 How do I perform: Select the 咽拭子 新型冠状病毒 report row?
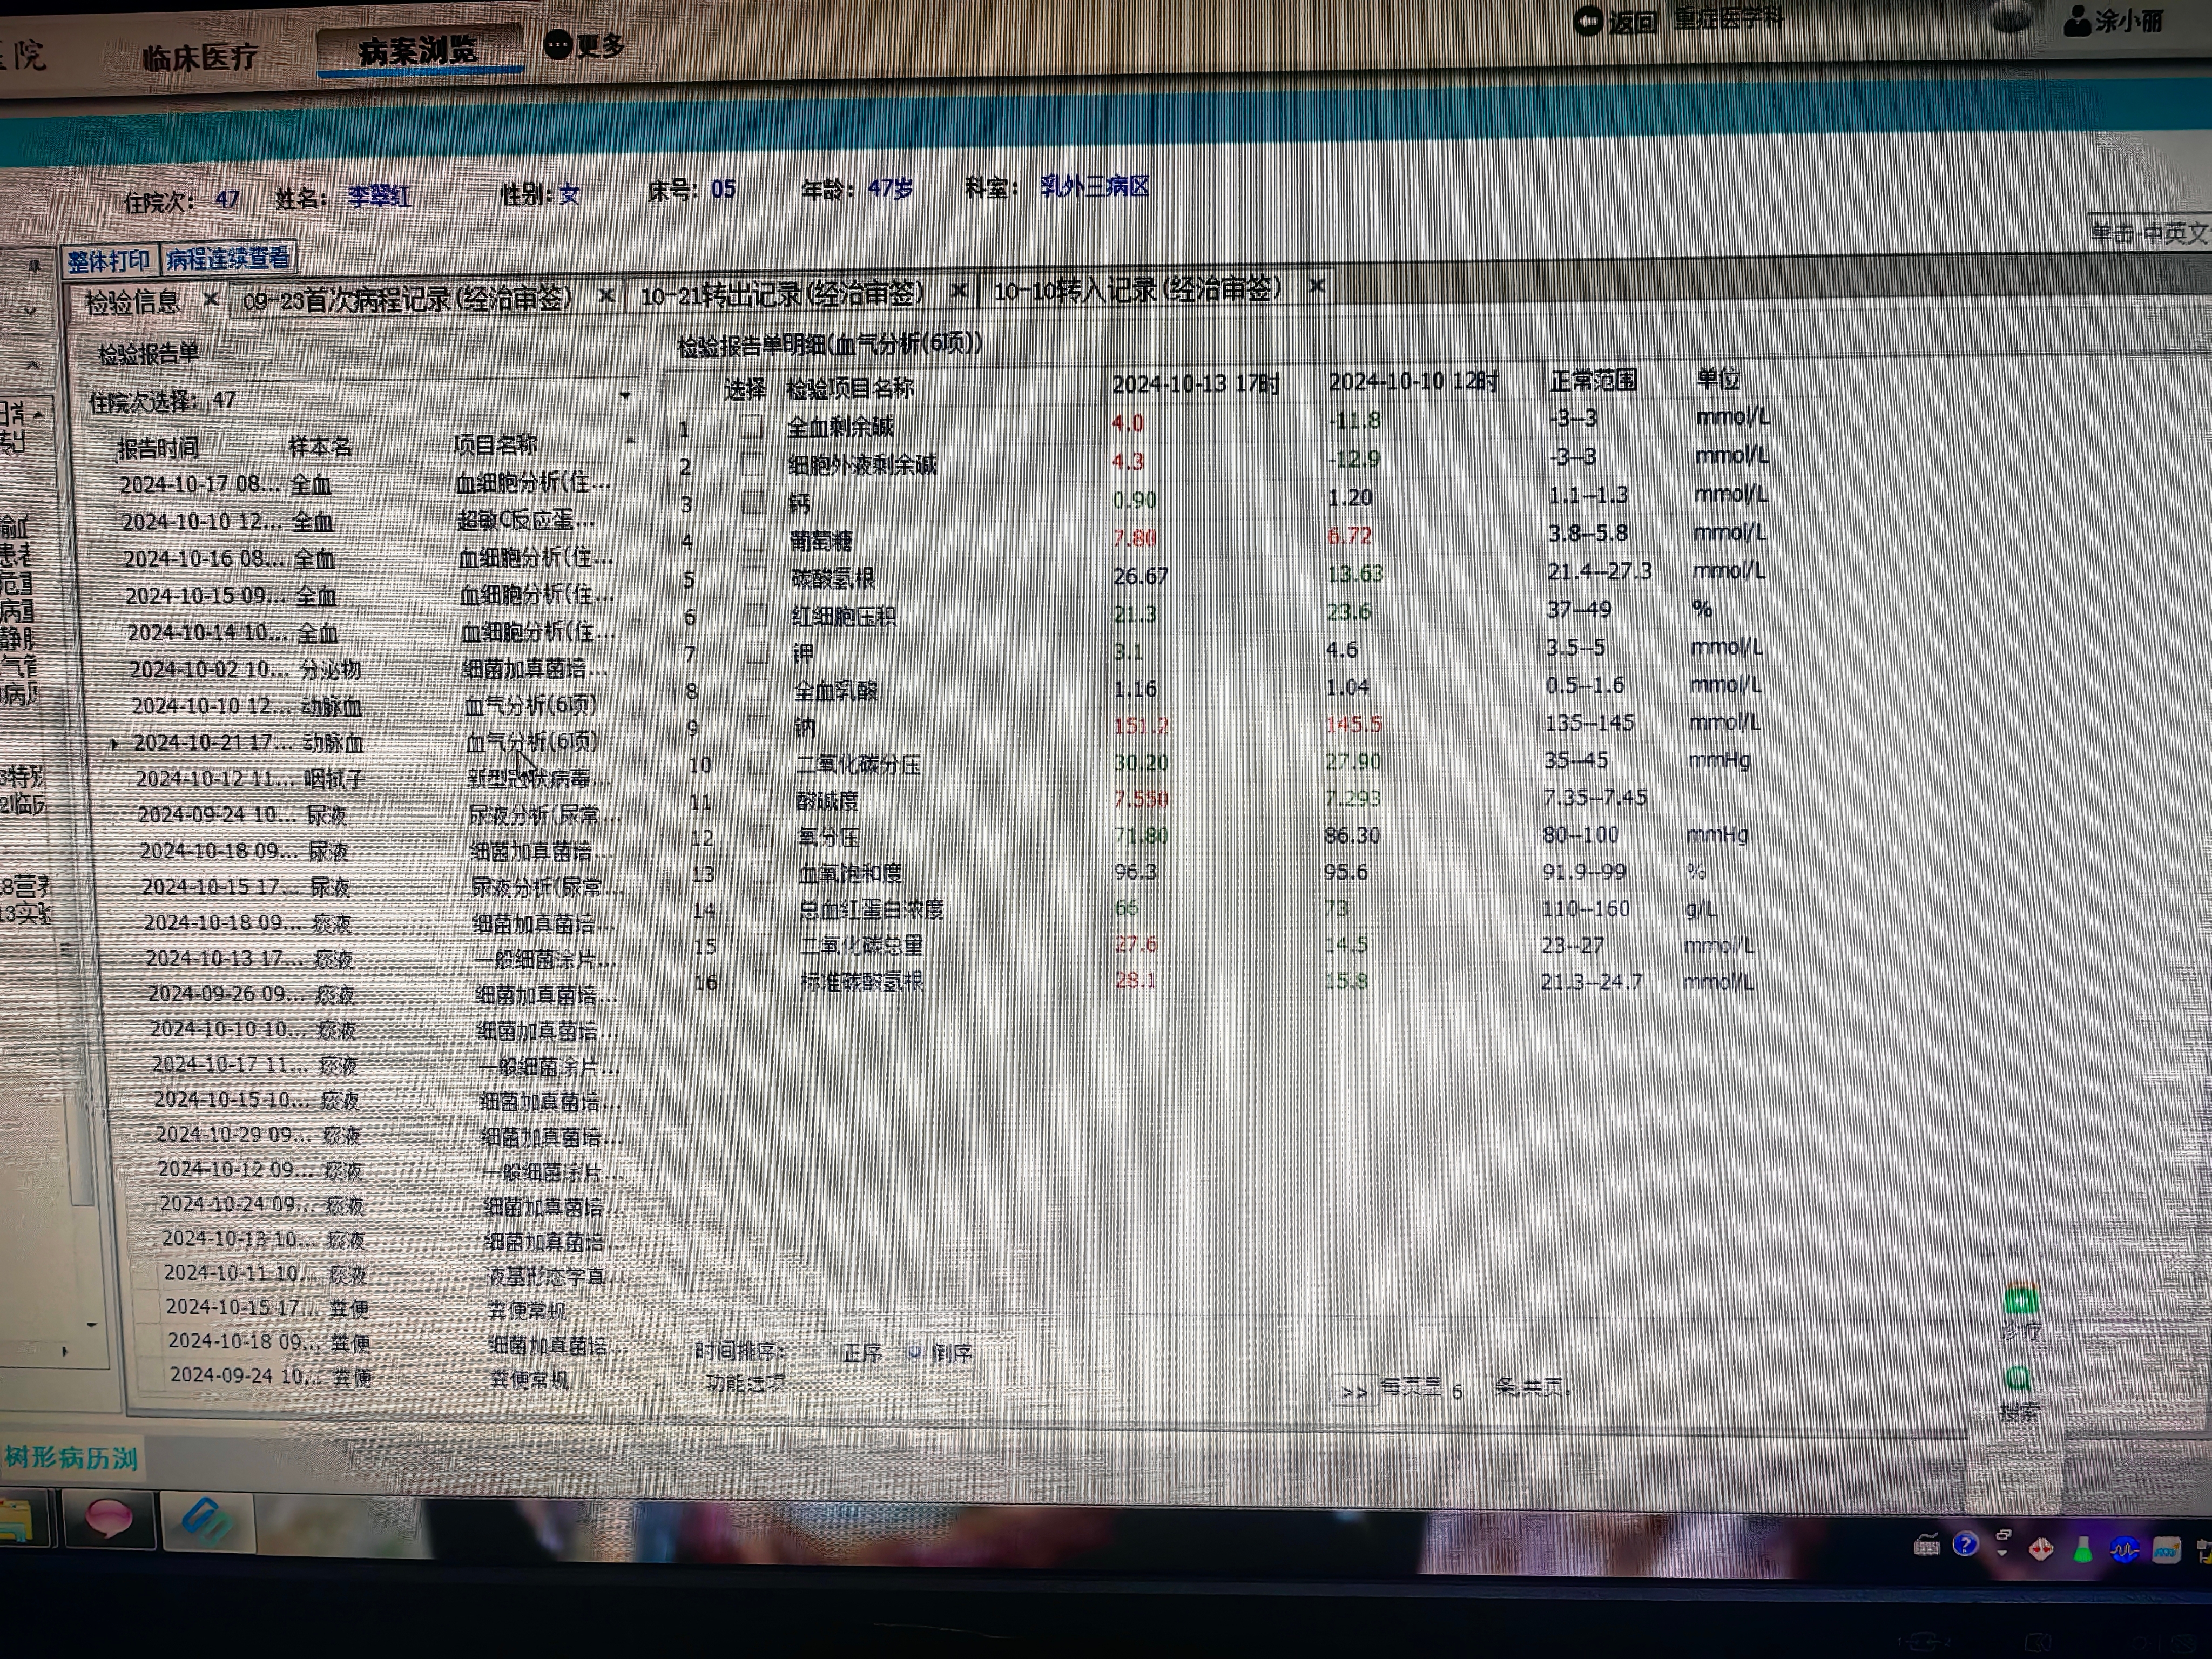click(373, 778)
